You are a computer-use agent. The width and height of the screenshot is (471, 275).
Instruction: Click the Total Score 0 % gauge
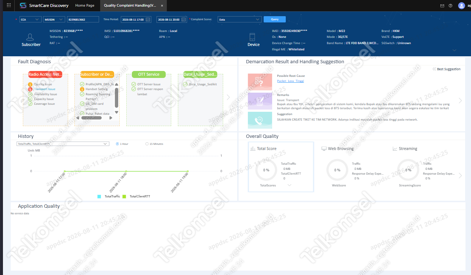[266, 170]
